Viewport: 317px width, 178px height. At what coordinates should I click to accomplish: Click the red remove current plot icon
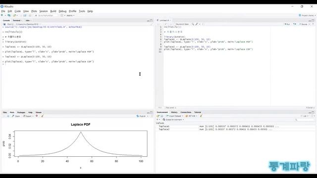[x=37, y=116]
